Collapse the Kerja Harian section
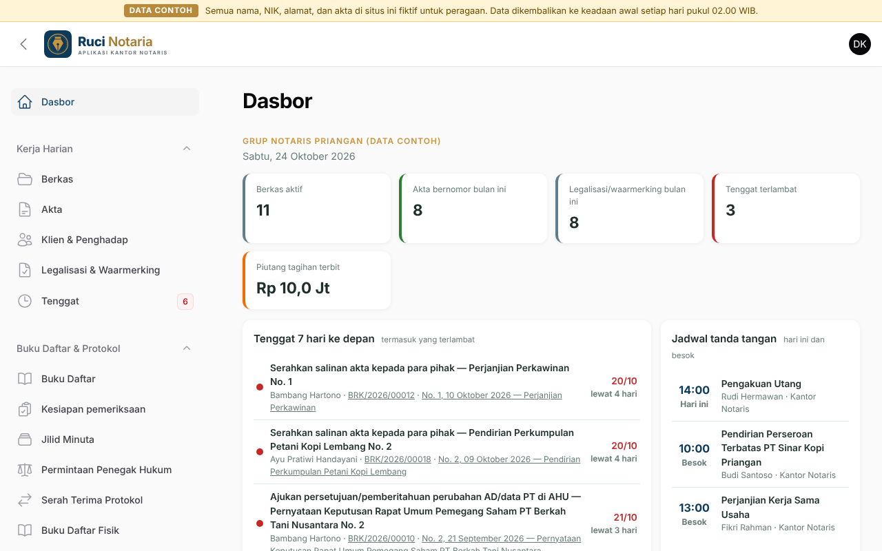The image size is (882, 551). [x=105, y=149]
